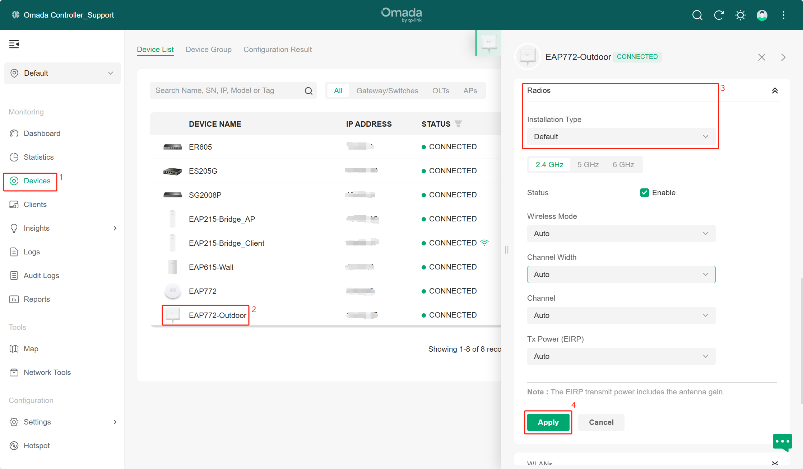Select the 2.4 GHz radio tab

[x=549, y=165]
